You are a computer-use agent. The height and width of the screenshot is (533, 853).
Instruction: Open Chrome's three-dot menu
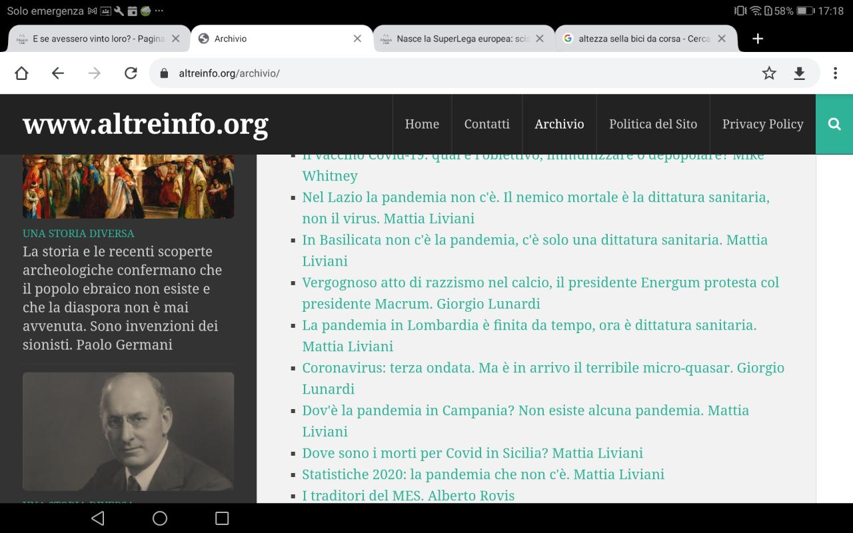pos(835,73)
